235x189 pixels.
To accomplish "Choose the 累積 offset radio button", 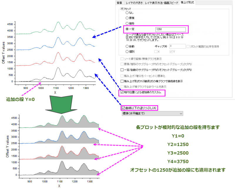I will coord(127,18).
